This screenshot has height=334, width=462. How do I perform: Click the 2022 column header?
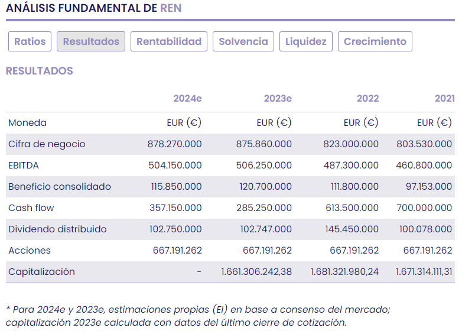click(367, 98)
